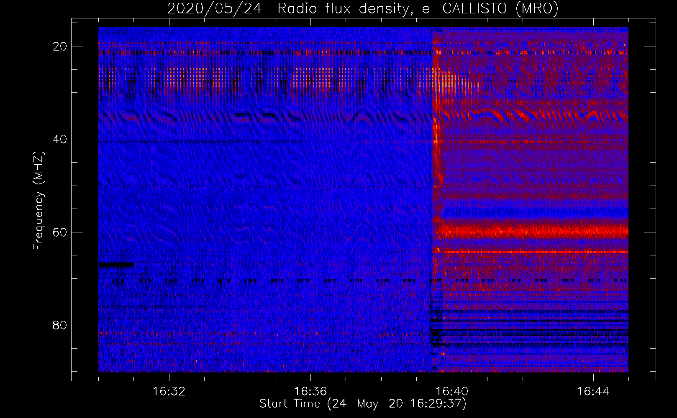Screen dimensions: 677x418
Task: Click the date '2020/05/24' in the title
Action: 215,8
